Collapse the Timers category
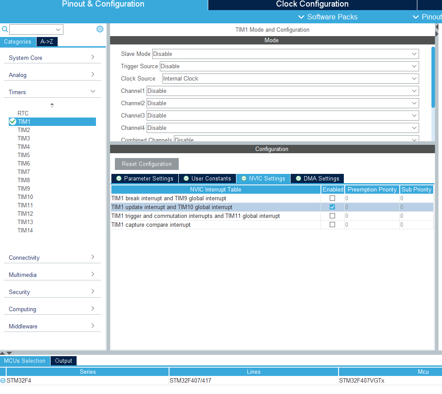 [52, 92]
